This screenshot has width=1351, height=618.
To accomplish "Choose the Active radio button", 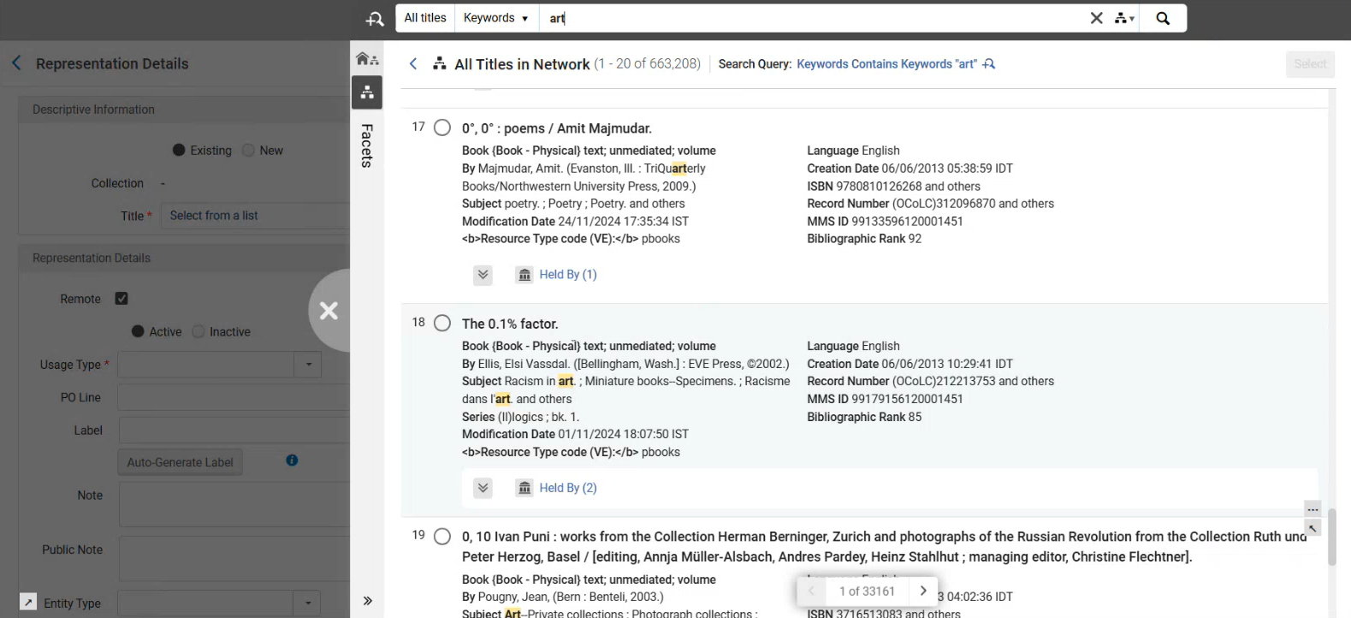I will (138, 331).
